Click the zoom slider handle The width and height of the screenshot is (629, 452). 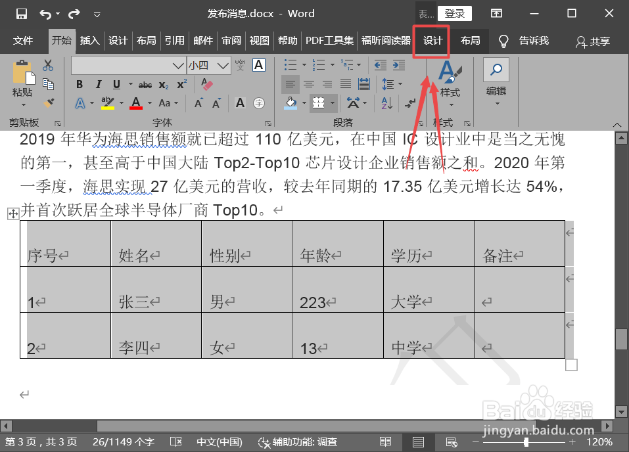(526, 442)
